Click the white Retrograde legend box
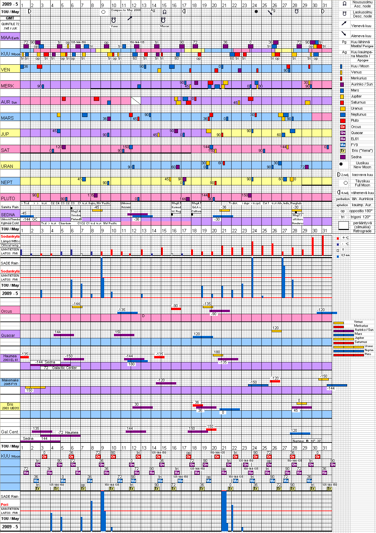376x533 pixels. pyautogui.click(x=343, y=226)
